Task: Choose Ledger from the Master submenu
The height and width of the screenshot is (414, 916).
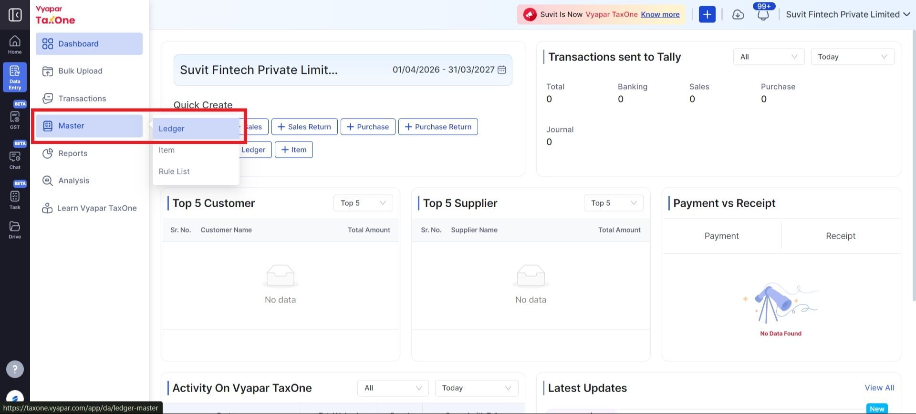Action: [x=196, y=129]
